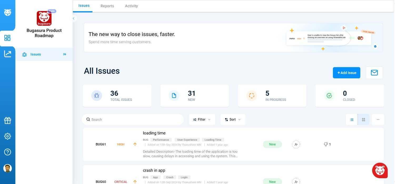Open the reports chart icon in sidebar
This screenshot has width=395, height=184.
(x=7, y=54)
